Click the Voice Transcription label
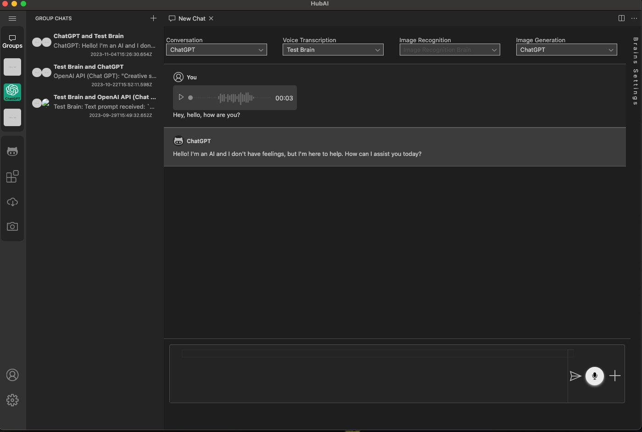This screenshot has width=642, height=432. pos(309,40)
